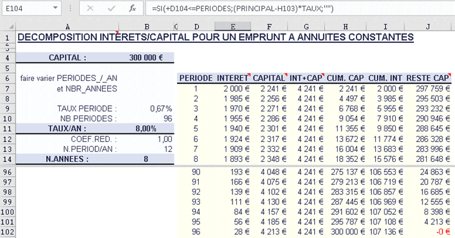Select row 11 header
Screen dimensions: 455x238
click(8, 129)
